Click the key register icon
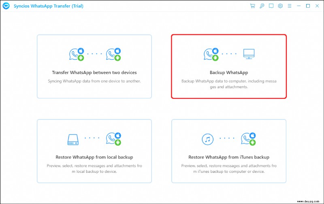This screenshot has height=204, width=324. [x=262, y=6]
